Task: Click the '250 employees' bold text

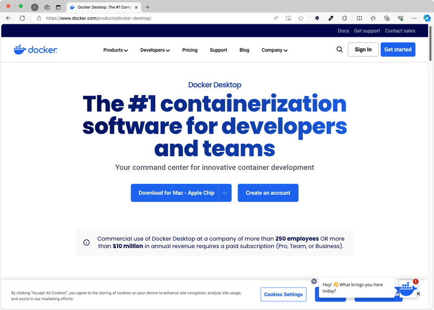Action: tap(297, 239)
